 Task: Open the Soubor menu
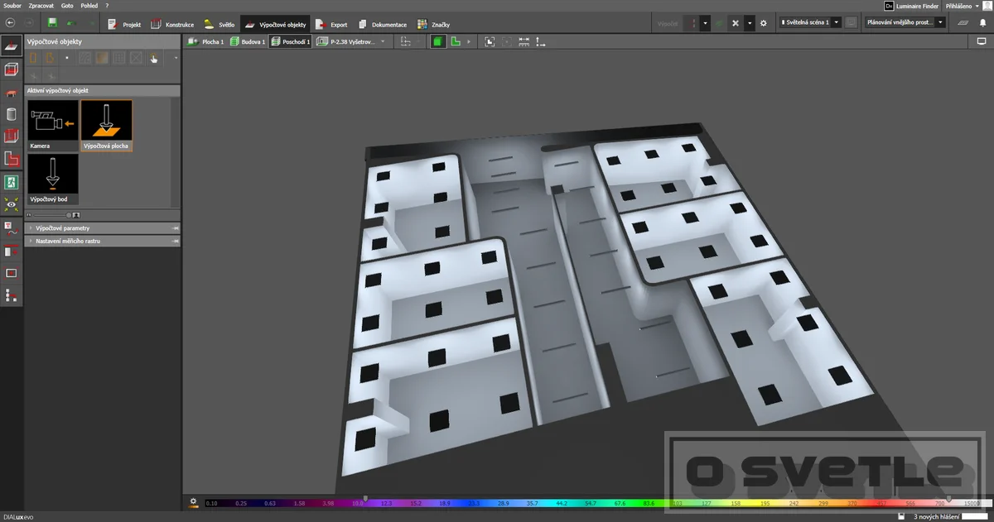coord(12,5)
